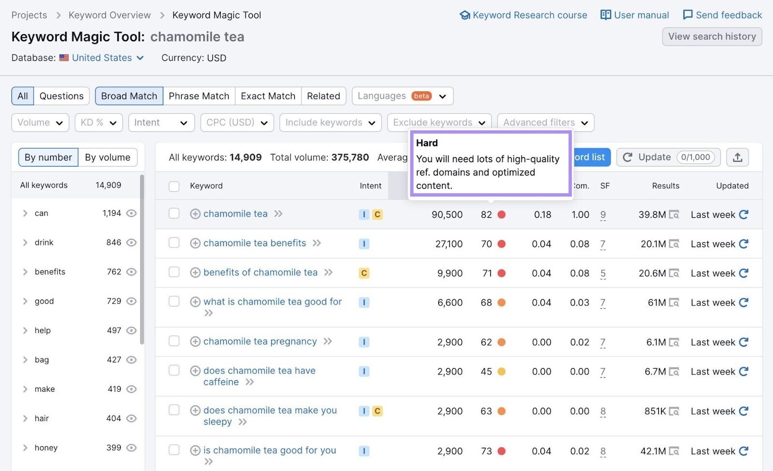The width and height of the screenshot is (773, 471).
Task: Check the box for what is chamomile tea good for
Action: coord(174,302)
